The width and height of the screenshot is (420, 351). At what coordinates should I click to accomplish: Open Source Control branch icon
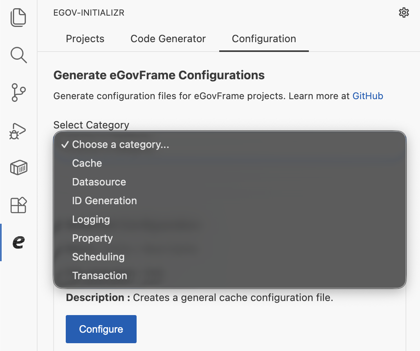(18, 93)
